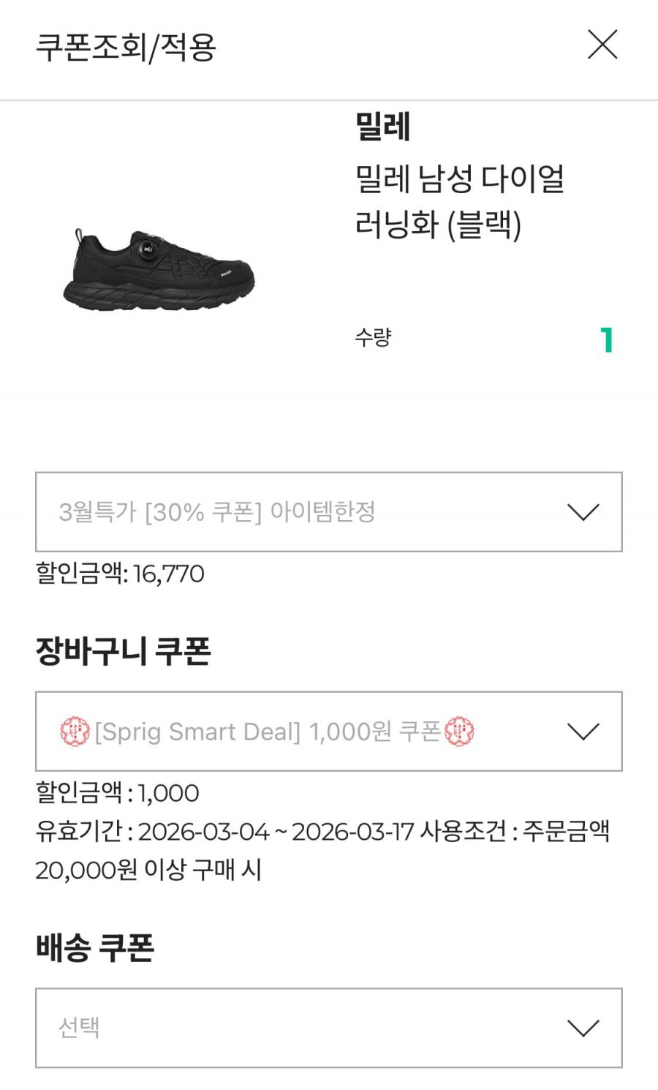Click the 수량 label
The width and height of the screenshot is (658, 1090).
click(x=373, y=337)
